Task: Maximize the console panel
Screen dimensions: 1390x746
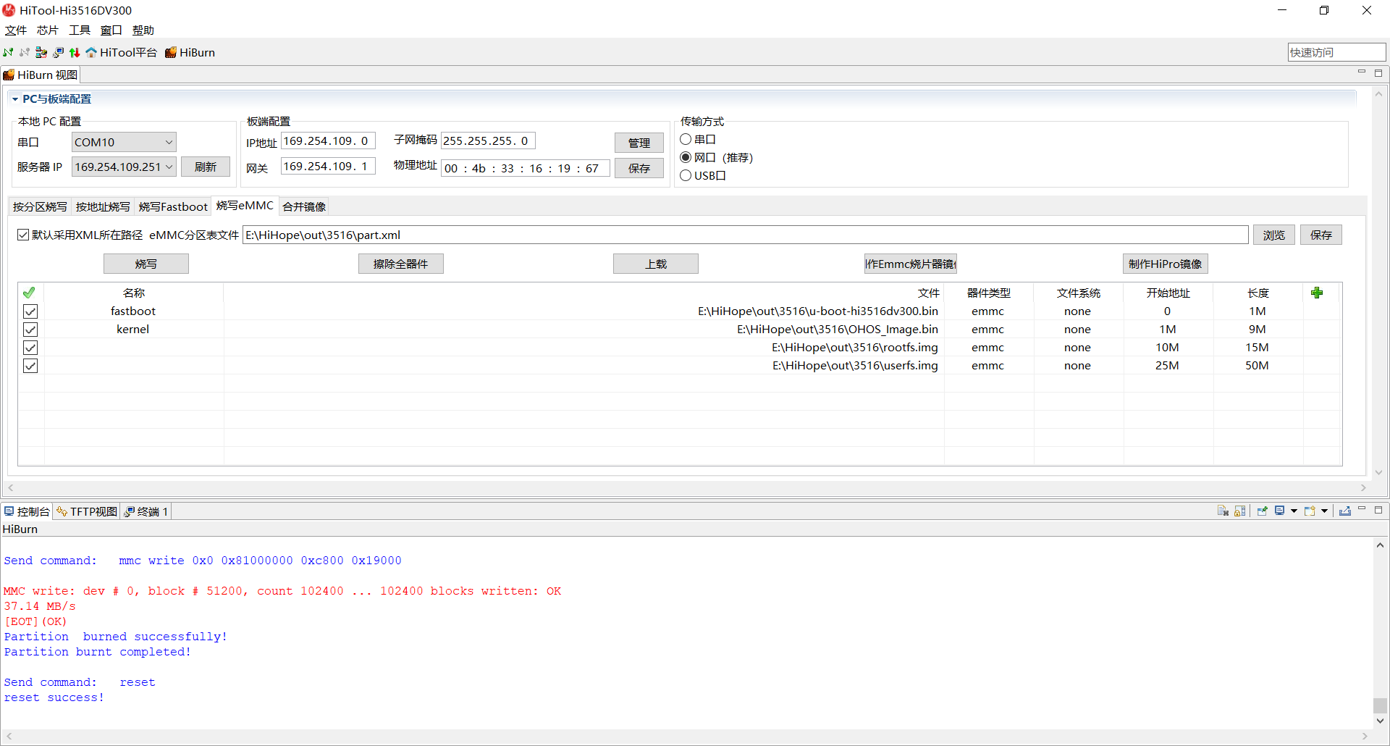Action: [1378, 510]
